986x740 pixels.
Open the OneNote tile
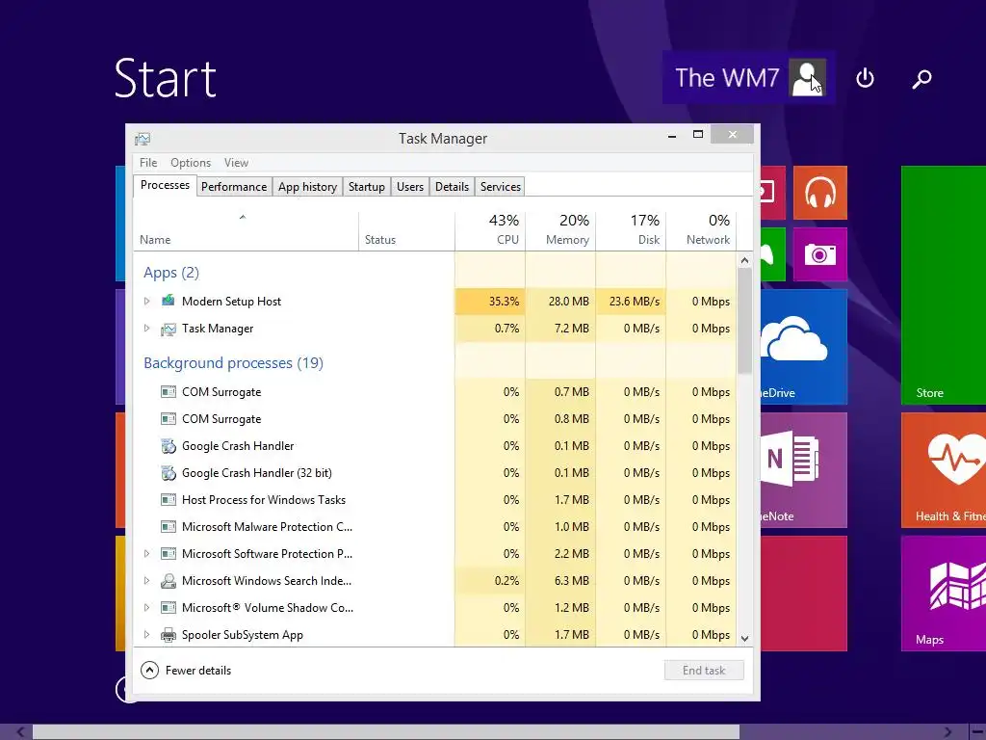[x=804, y=470]
